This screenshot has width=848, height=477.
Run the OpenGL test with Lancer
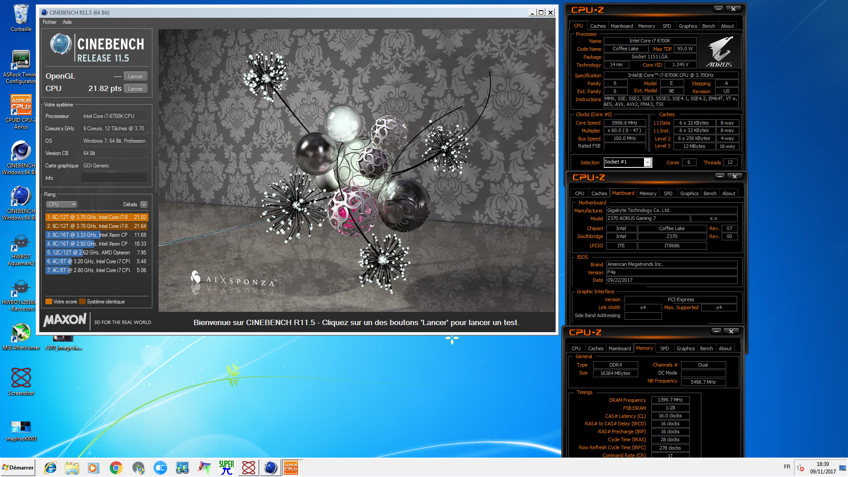pos(135,76)
